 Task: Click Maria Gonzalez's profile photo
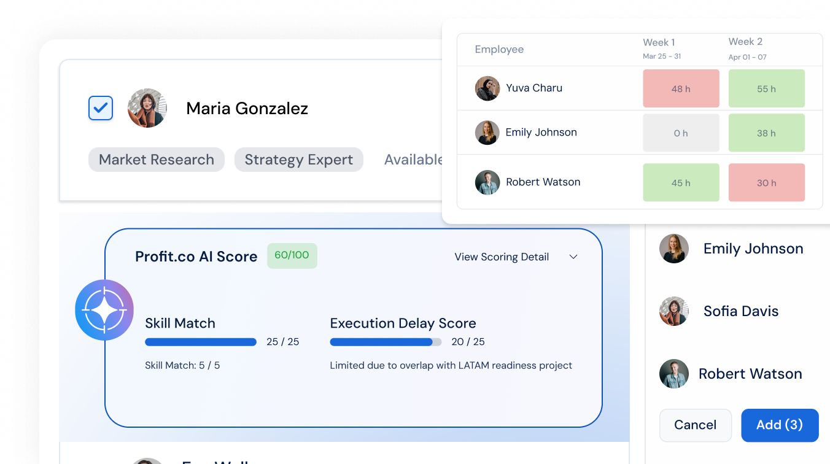tap(147, 108)
